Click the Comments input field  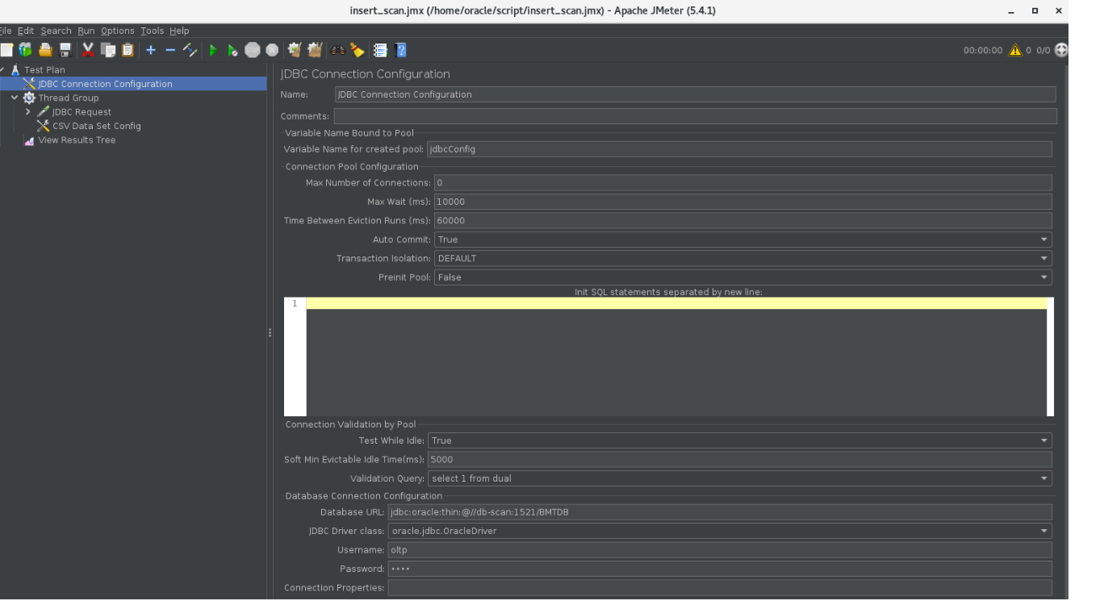click(695, 116)
